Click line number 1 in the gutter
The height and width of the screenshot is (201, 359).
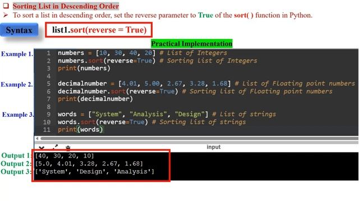click(x=49, y=53)
